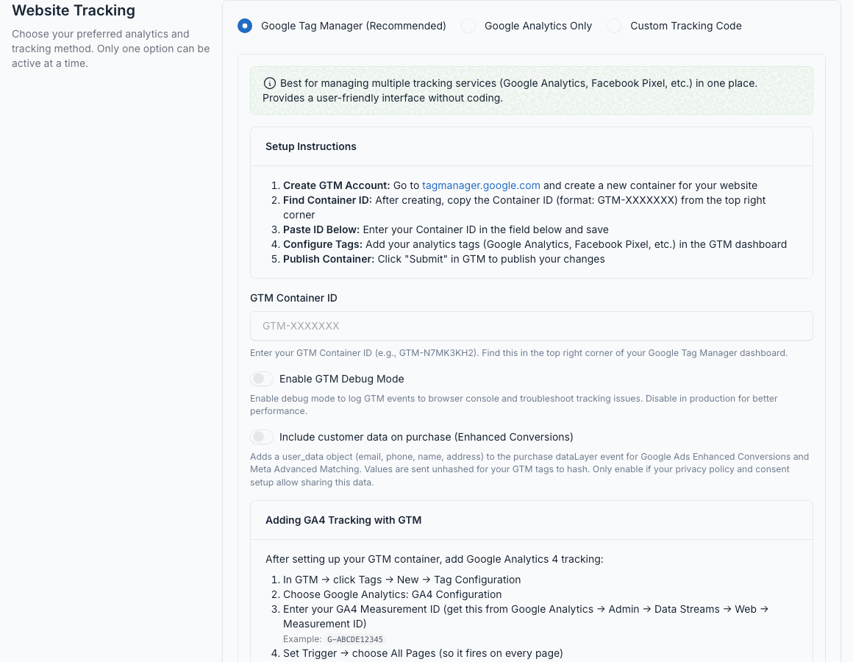Click the Set Trigger All Pages step
This screenshot has width=853, height=662.
coord(423,653)
